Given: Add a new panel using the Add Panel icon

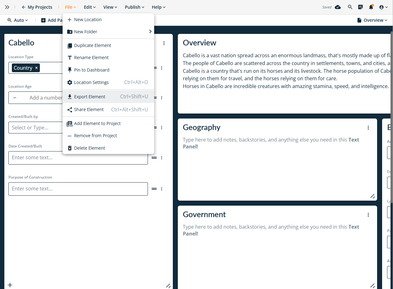Looking at the screenshot, I should click(43, 20).
